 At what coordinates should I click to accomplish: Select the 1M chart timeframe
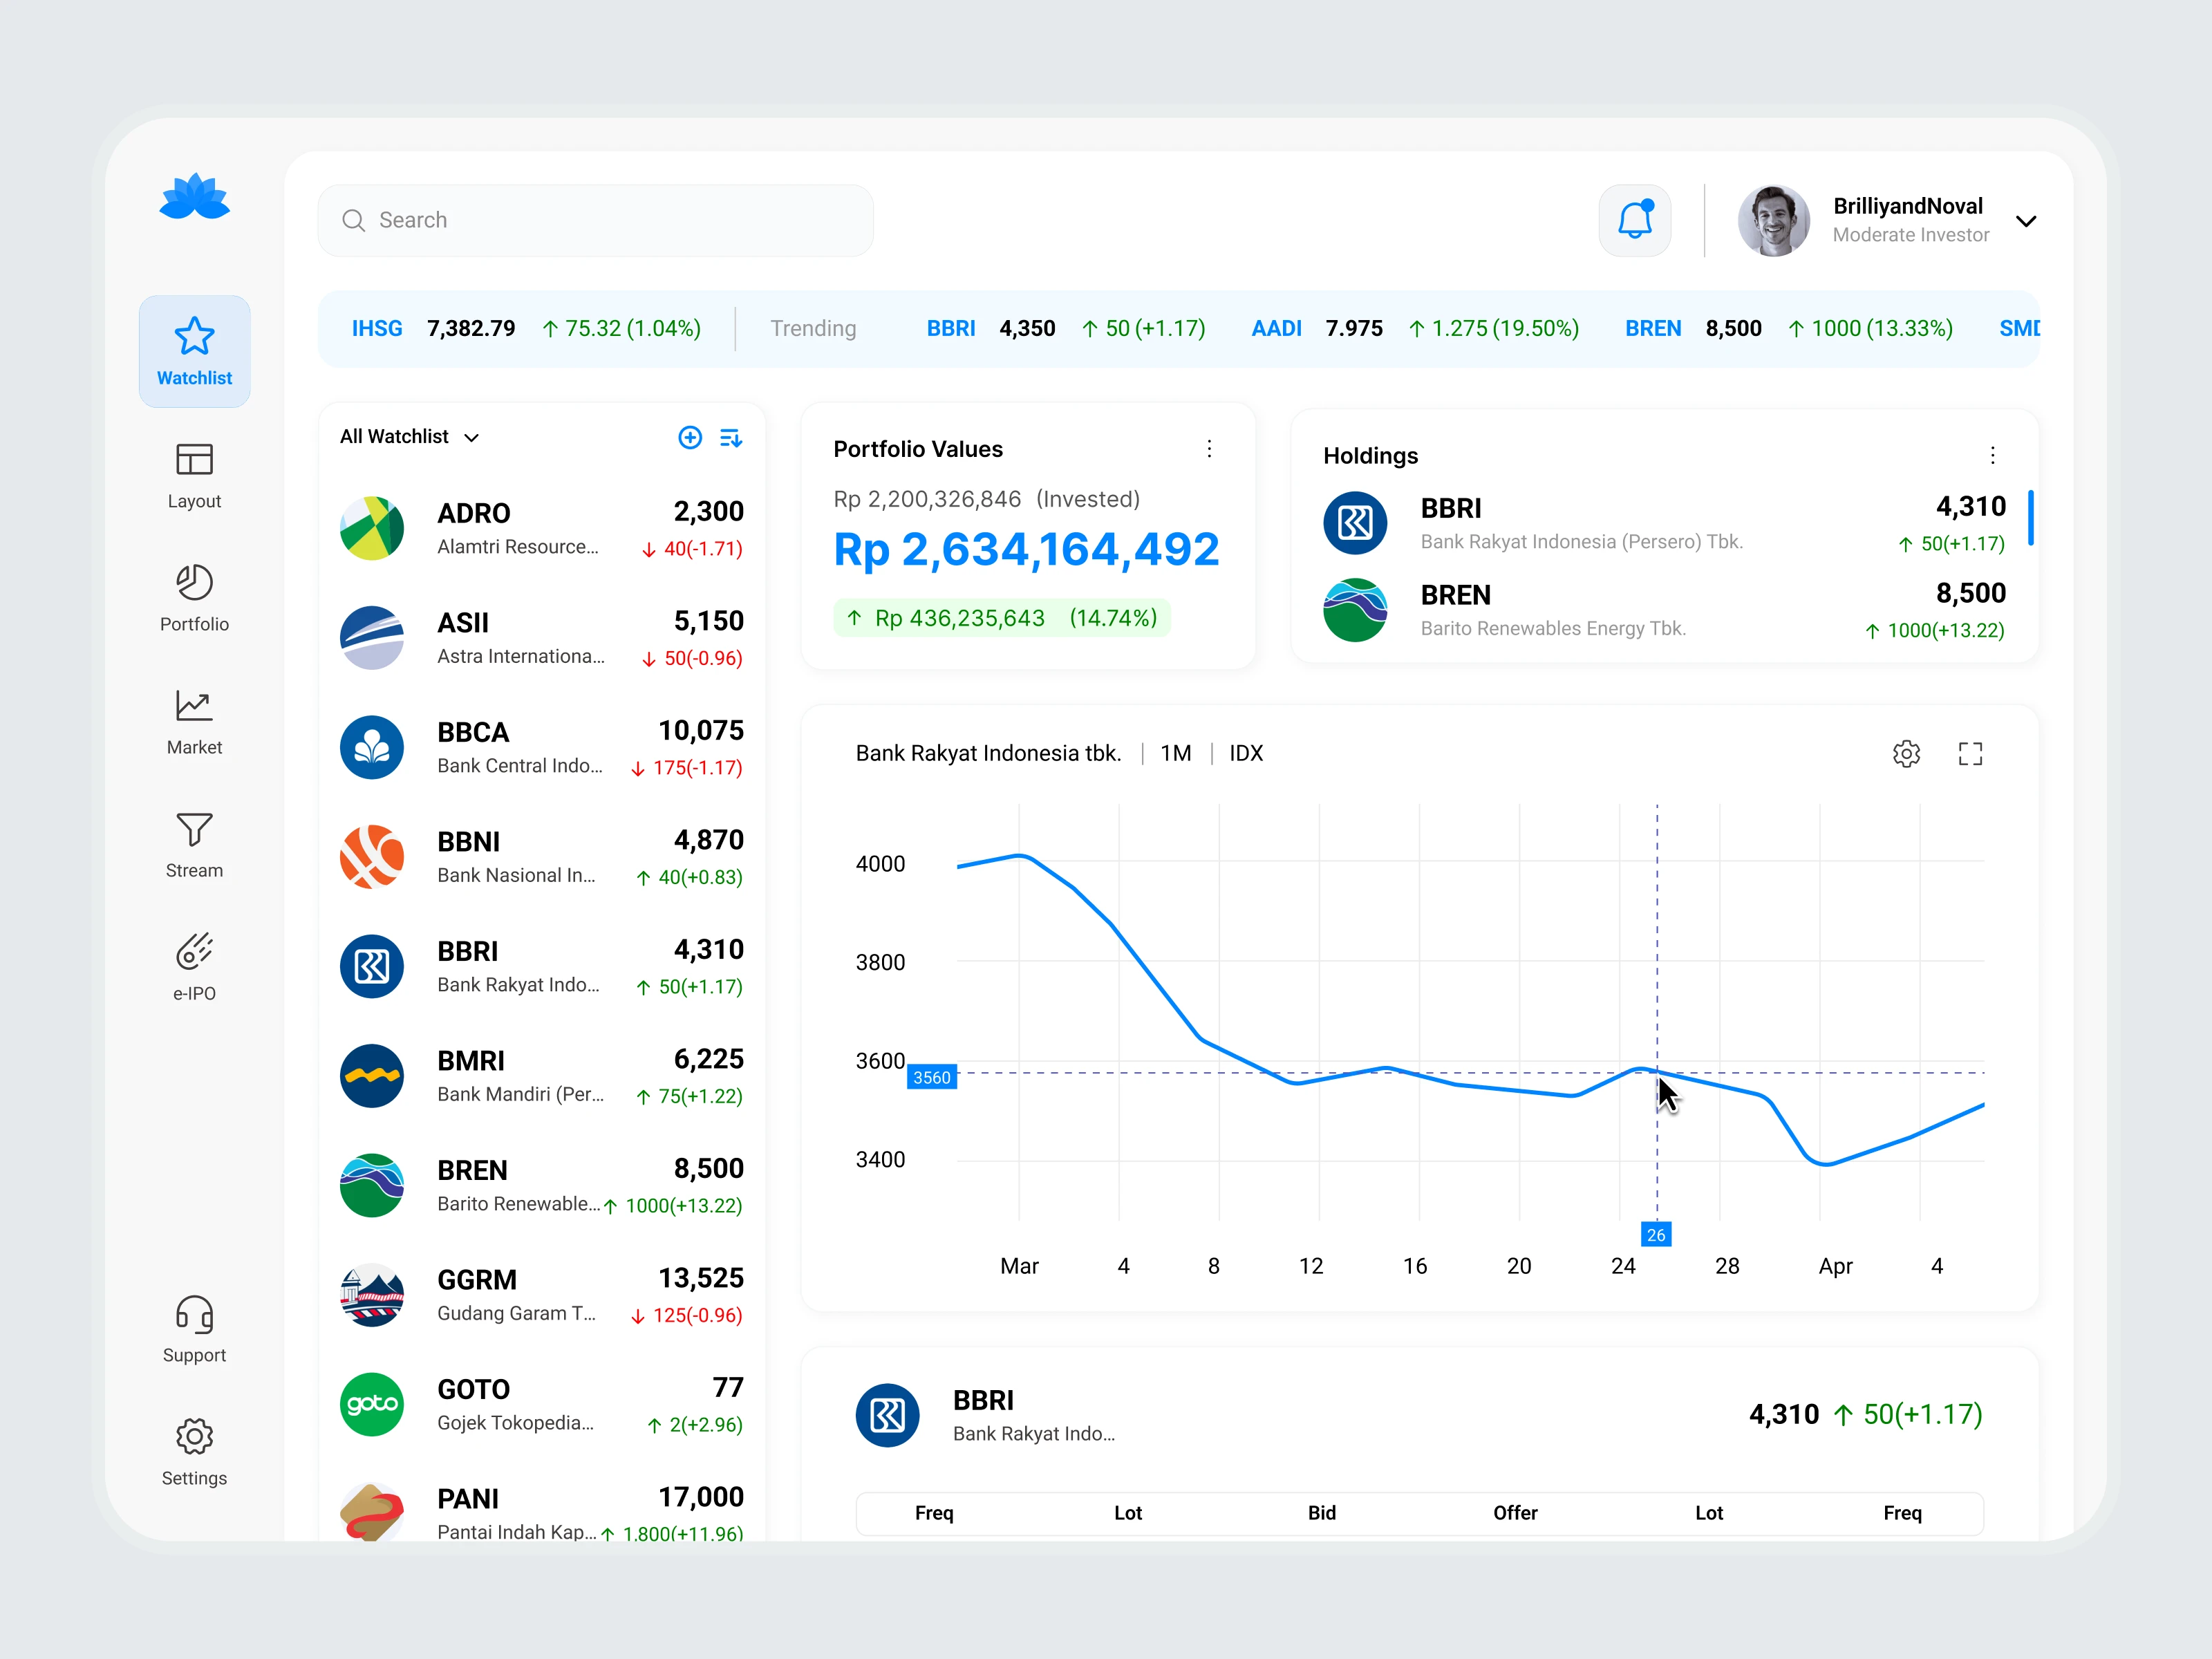[x=1175, y=753]
